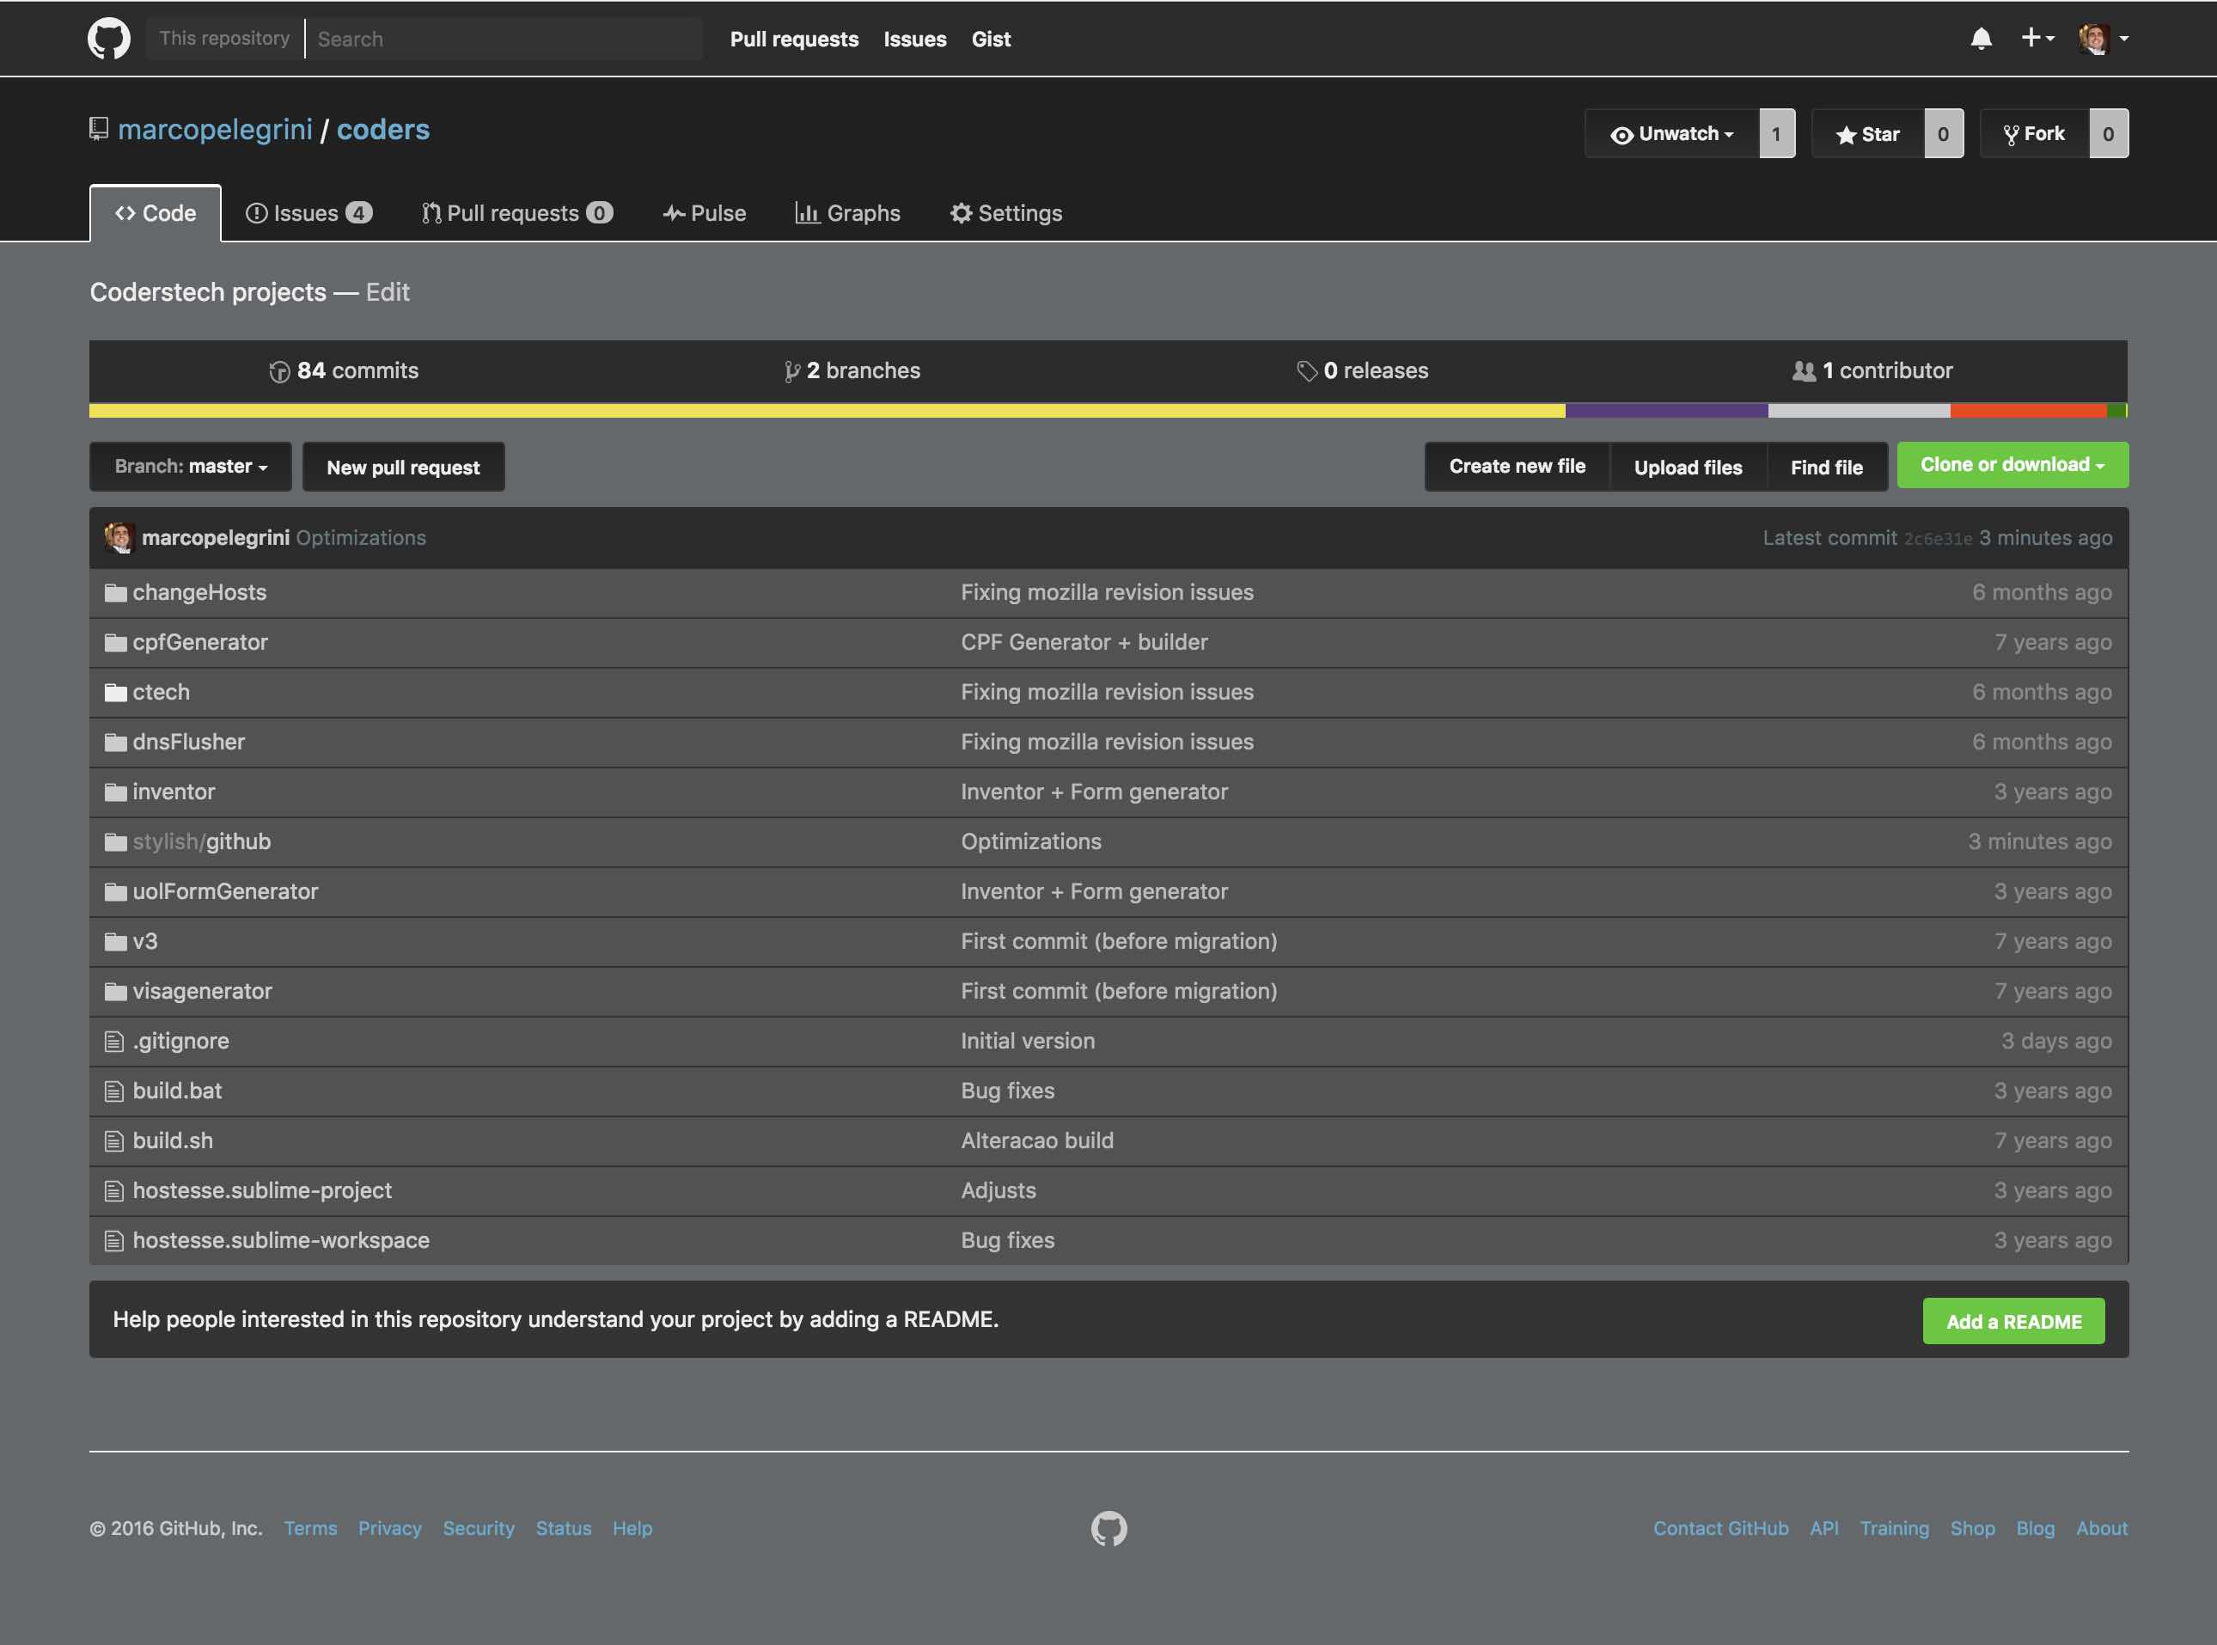
Task: Open the hostesse.sublime-workspace file name
Action: pos(282,1241)
